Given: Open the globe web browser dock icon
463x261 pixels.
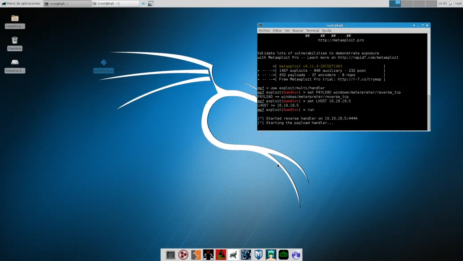Looking at the screenshot, I should [296, 255].
